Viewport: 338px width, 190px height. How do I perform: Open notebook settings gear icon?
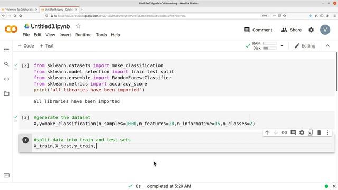(311, 30)
